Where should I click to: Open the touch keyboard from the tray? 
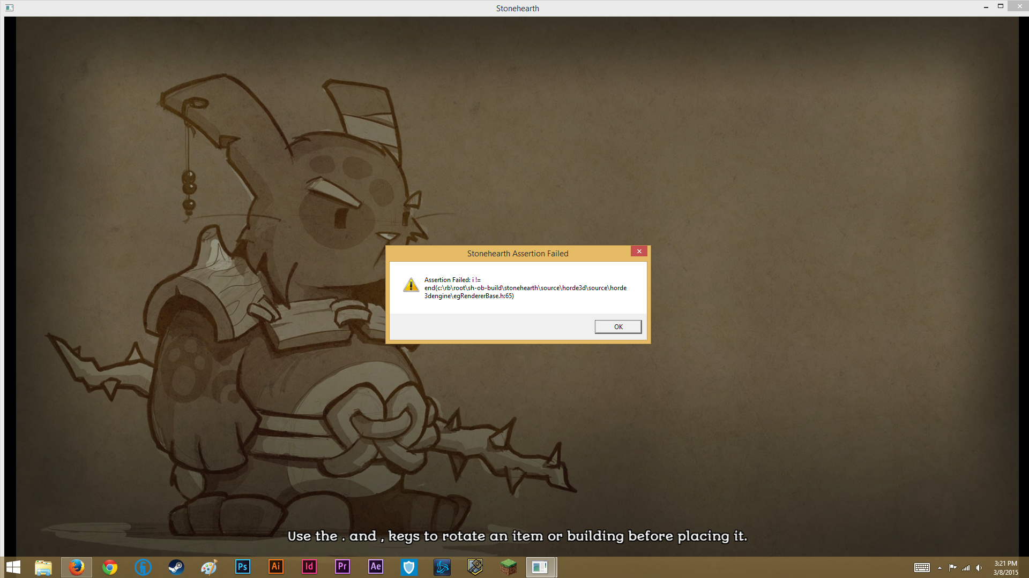click(922, 568)
